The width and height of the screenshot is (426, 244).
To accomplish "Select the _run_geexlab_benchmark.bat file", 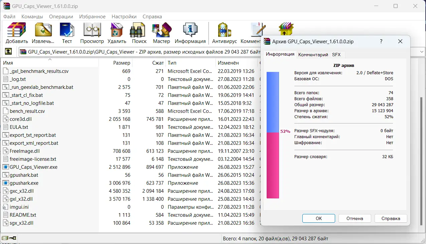I will pyautogui.click(x=41, y=87).
